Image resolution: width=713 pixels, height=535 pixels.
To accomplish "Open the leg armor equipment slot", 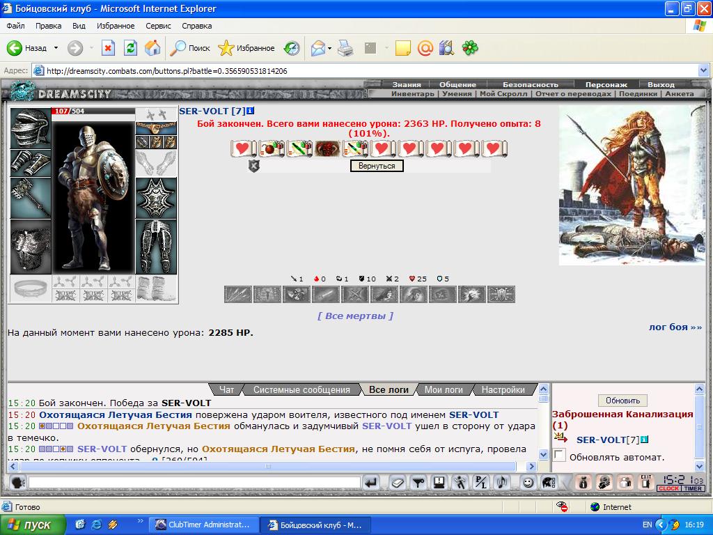I will 156,247.
